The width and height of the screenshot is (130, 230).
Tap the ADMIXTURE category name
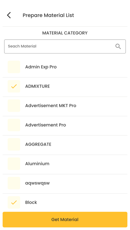(37, 86)
